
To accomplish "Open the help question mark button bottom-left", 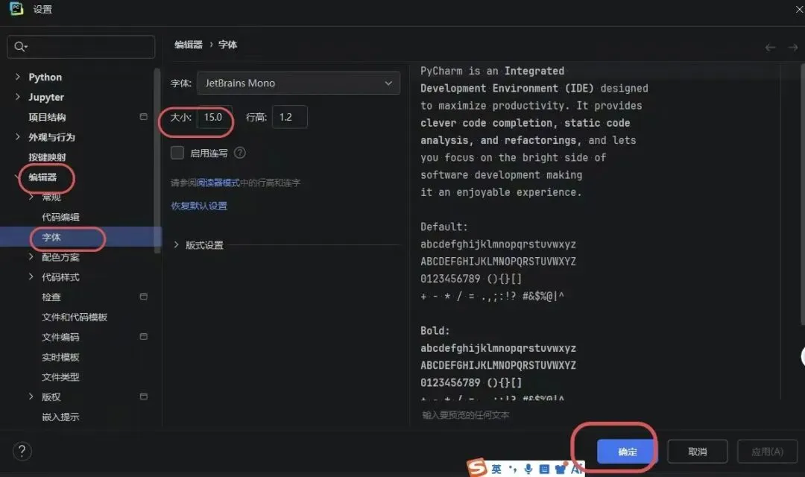I will click(22, 452).
